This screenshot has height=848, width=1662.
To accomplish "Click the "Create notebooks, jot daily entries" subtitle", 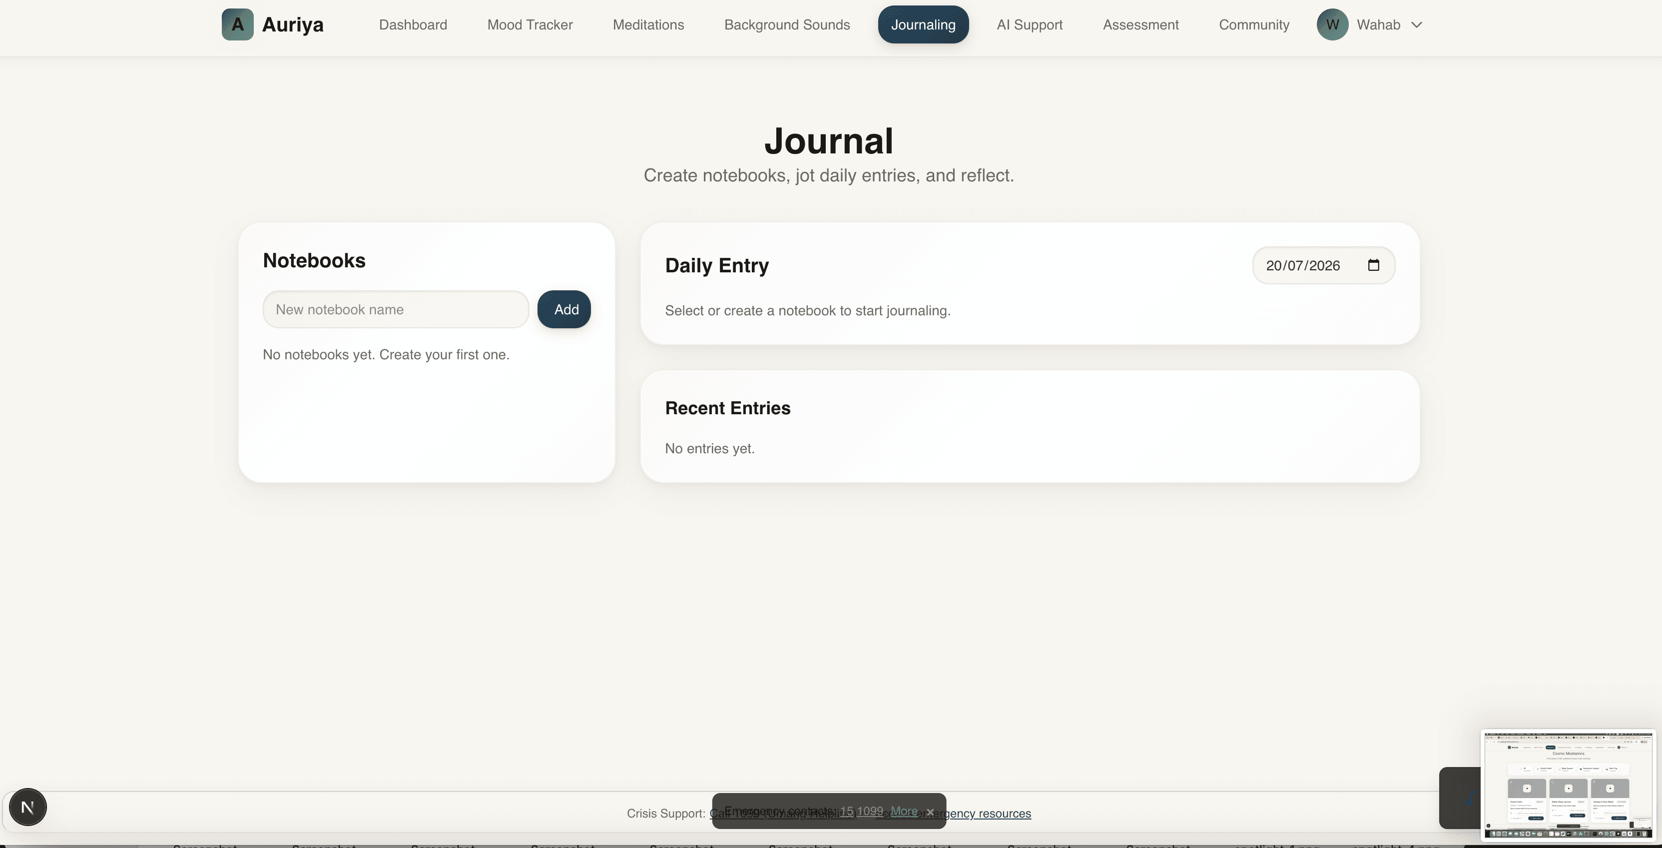I will pyautogui.click(x=829, y=175).
